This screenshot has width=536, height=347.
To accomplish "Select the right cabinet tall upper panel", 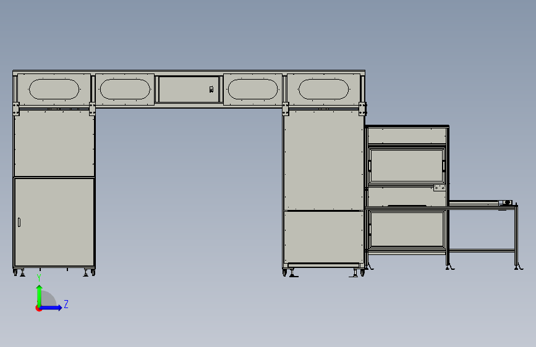I will click(323, 159).
